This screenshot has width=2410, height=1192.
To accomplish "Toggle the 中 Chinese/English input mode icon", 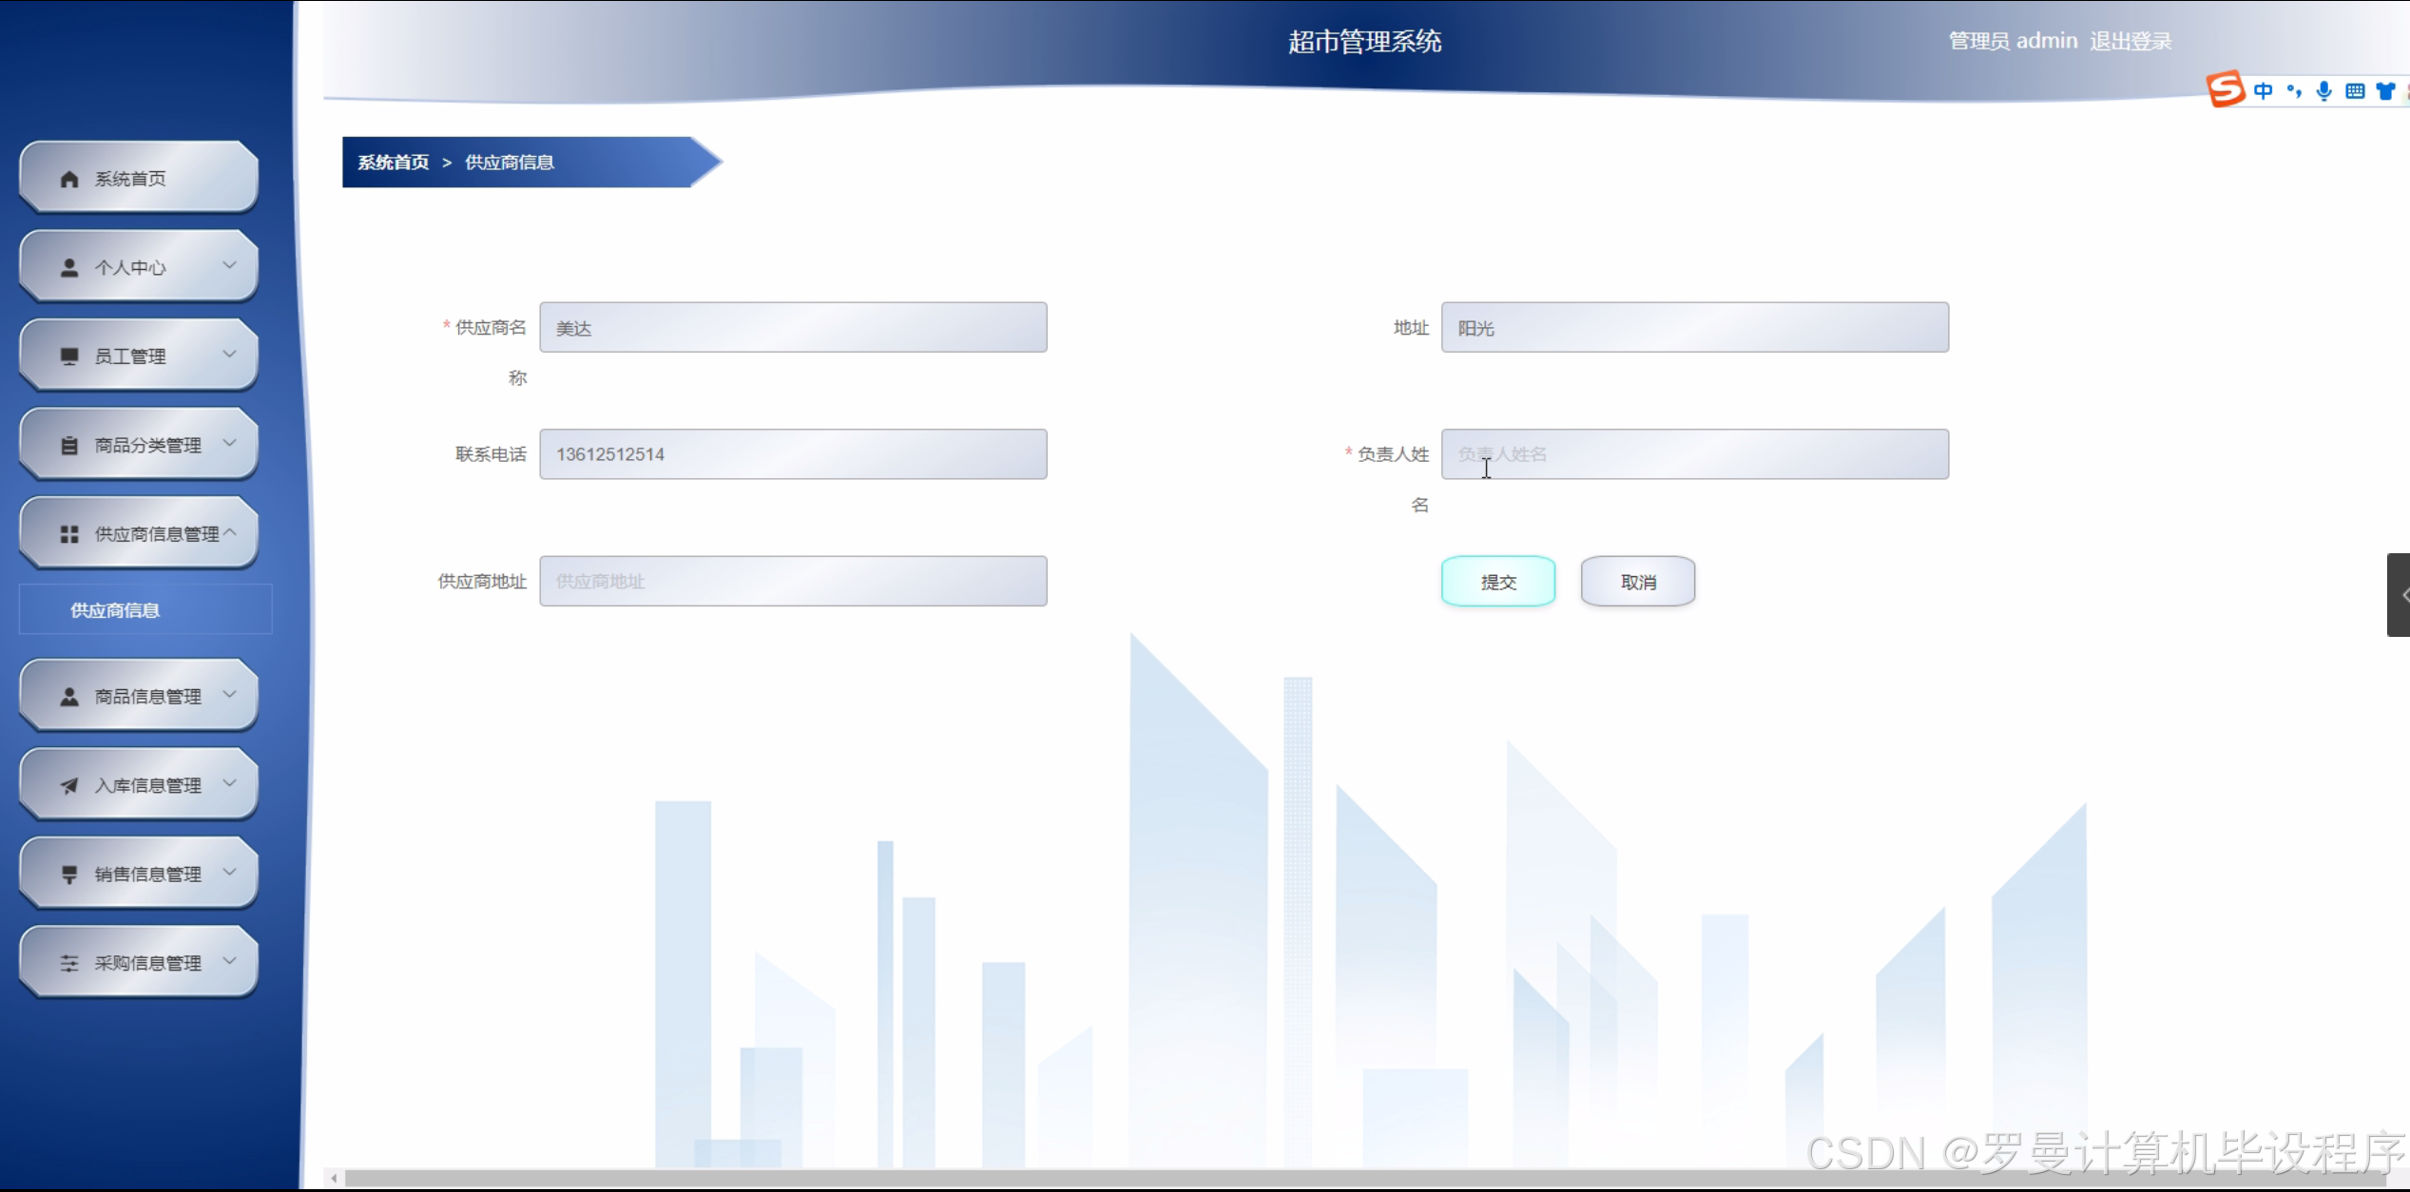I will (2264, 90).
